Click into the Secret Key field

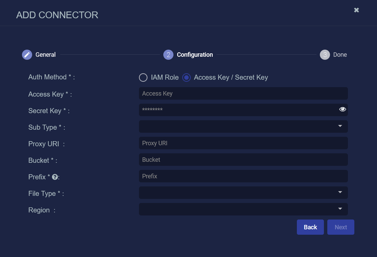click(x=238, y=110)
